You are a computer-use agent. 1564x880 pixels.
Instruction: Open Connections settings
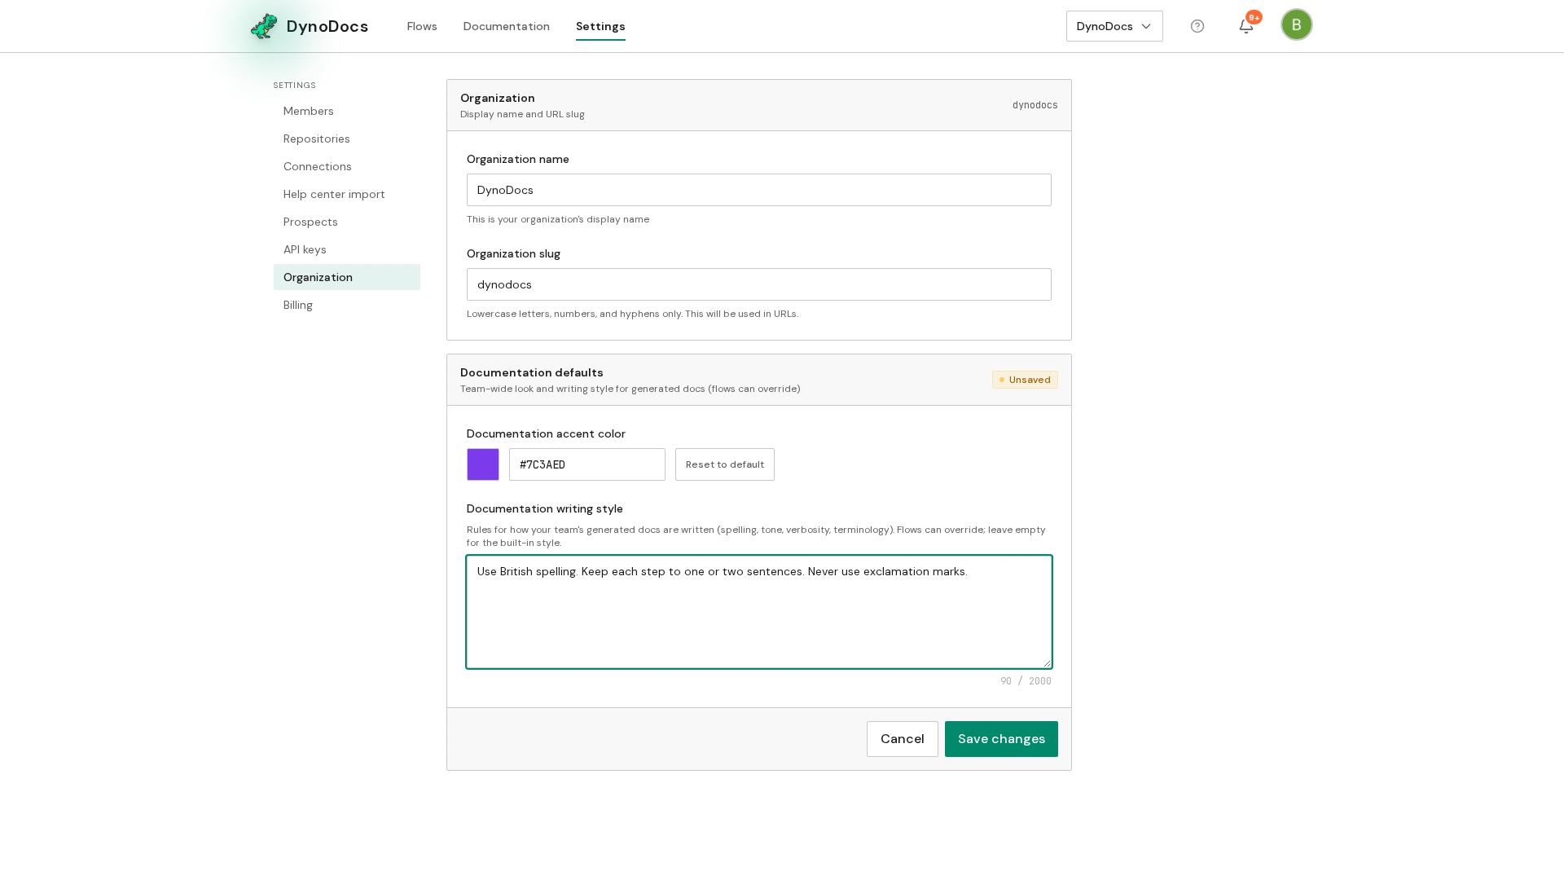pyautogui.click(x=347, y=166)
